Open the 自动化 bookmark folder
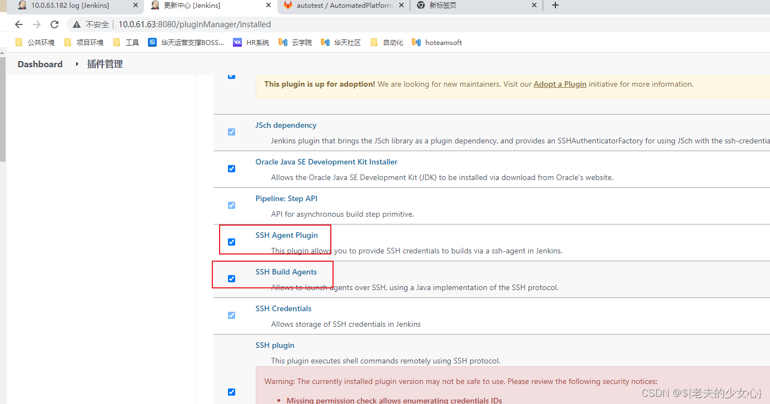The image size is (770, 404). (x=387, y=42)
